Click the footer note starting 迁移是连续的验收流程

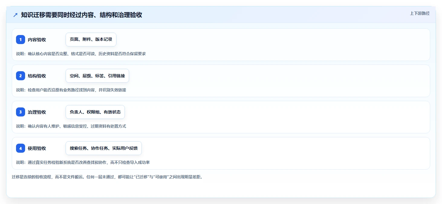[x=107, y=177]
